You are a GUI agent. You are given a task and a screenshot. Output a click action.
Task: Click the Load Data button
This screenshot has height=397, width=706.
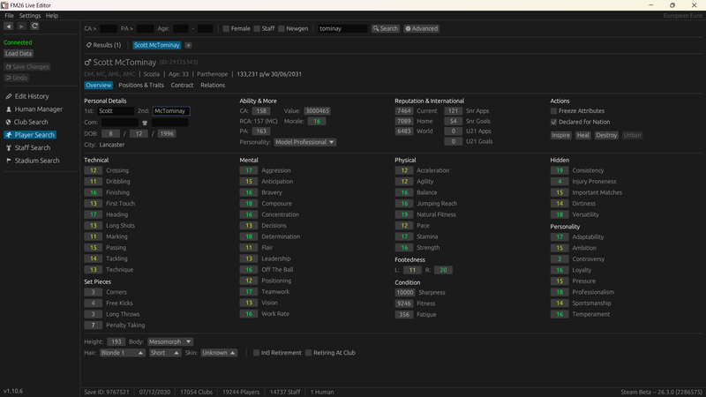tap(19, 54)
